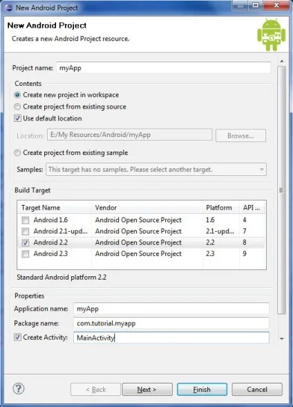
Task: Open the Samples dropdown
Action: (x=156, y=169)
